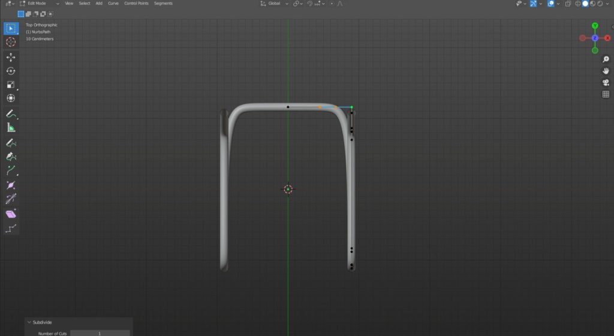Click the green Y axis gizmo
Image resolution: width=614 pixels, height=336 pixels.
pyautogui.click(x=595, y=26)
